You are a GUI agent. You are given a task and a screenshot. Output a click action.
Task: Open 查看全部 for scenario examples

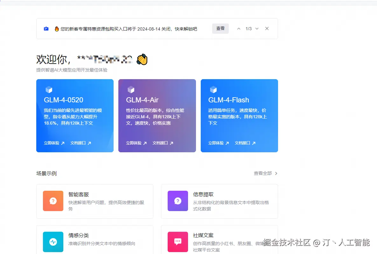click(263, 173)
